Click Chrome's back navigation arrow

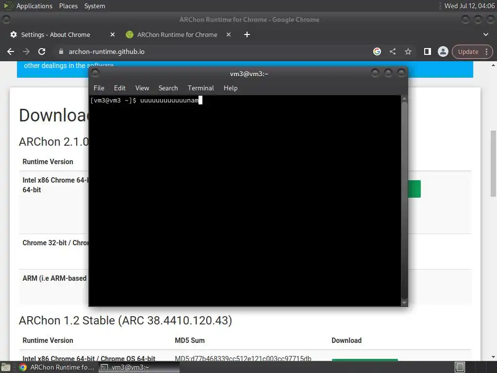click(x=11, y=51)
